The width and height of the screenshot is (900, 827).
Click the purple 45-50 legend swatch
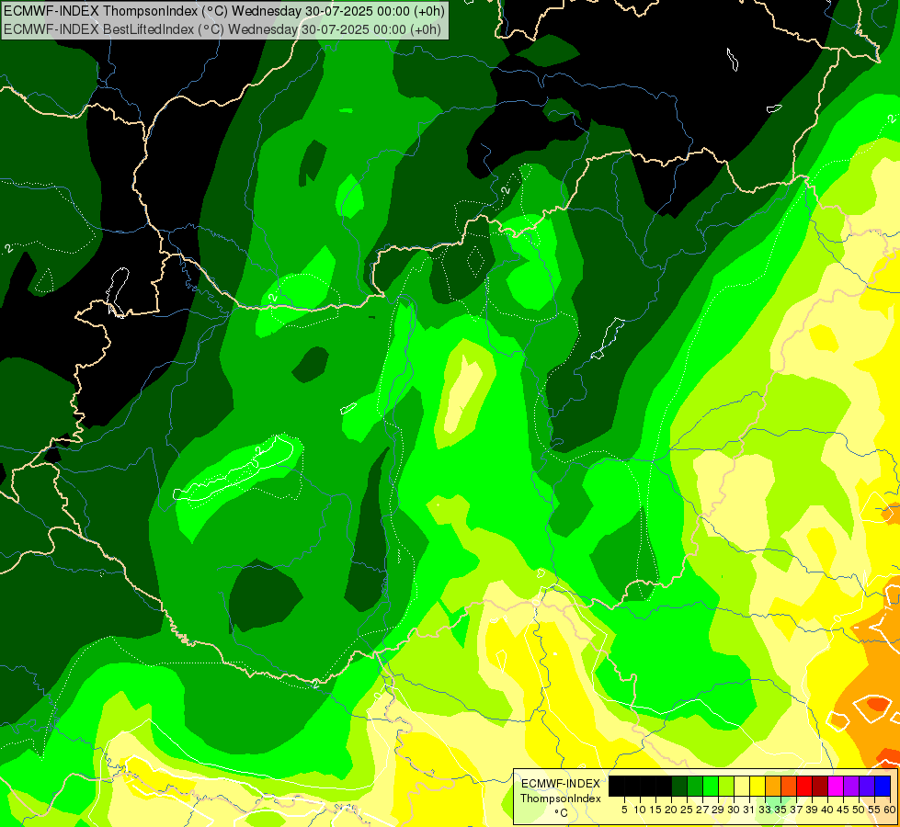coord(851,786)
